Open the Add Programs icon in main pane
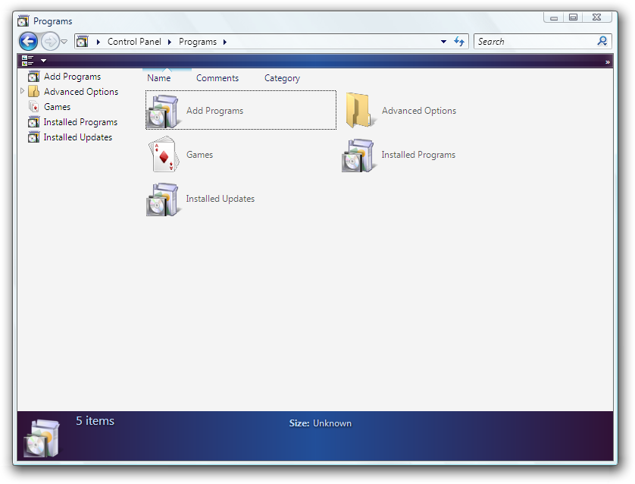 point(163,111)
